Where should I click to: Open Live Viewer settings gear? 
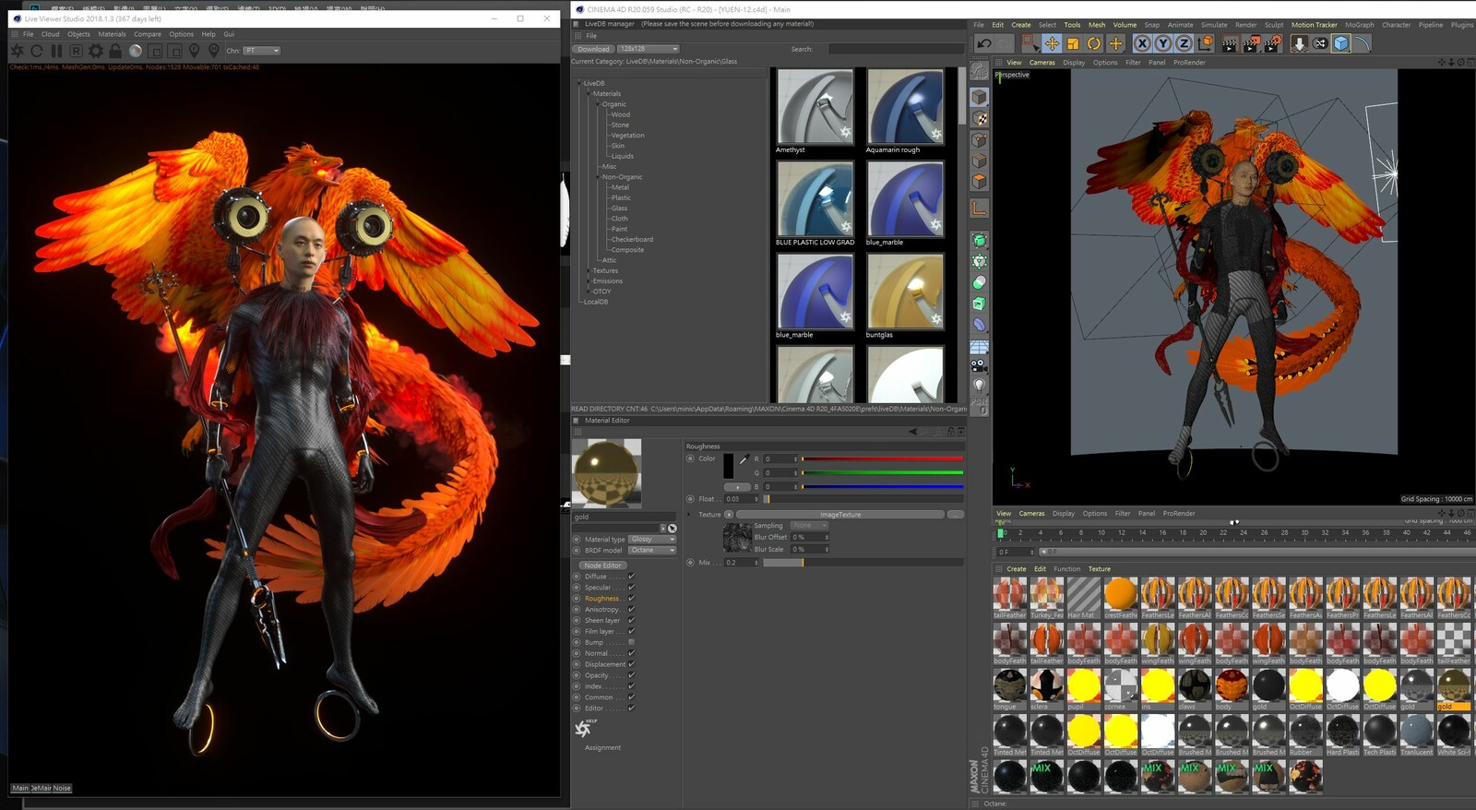coord(96,51)
